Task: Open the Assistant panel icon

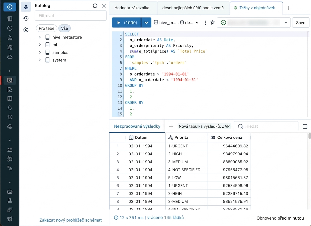Action: (x=26, y=30)
